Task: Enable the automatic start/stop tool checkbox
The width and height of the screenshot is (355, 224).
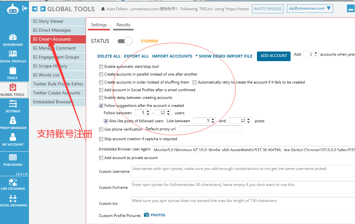Action: click(101, 67)
